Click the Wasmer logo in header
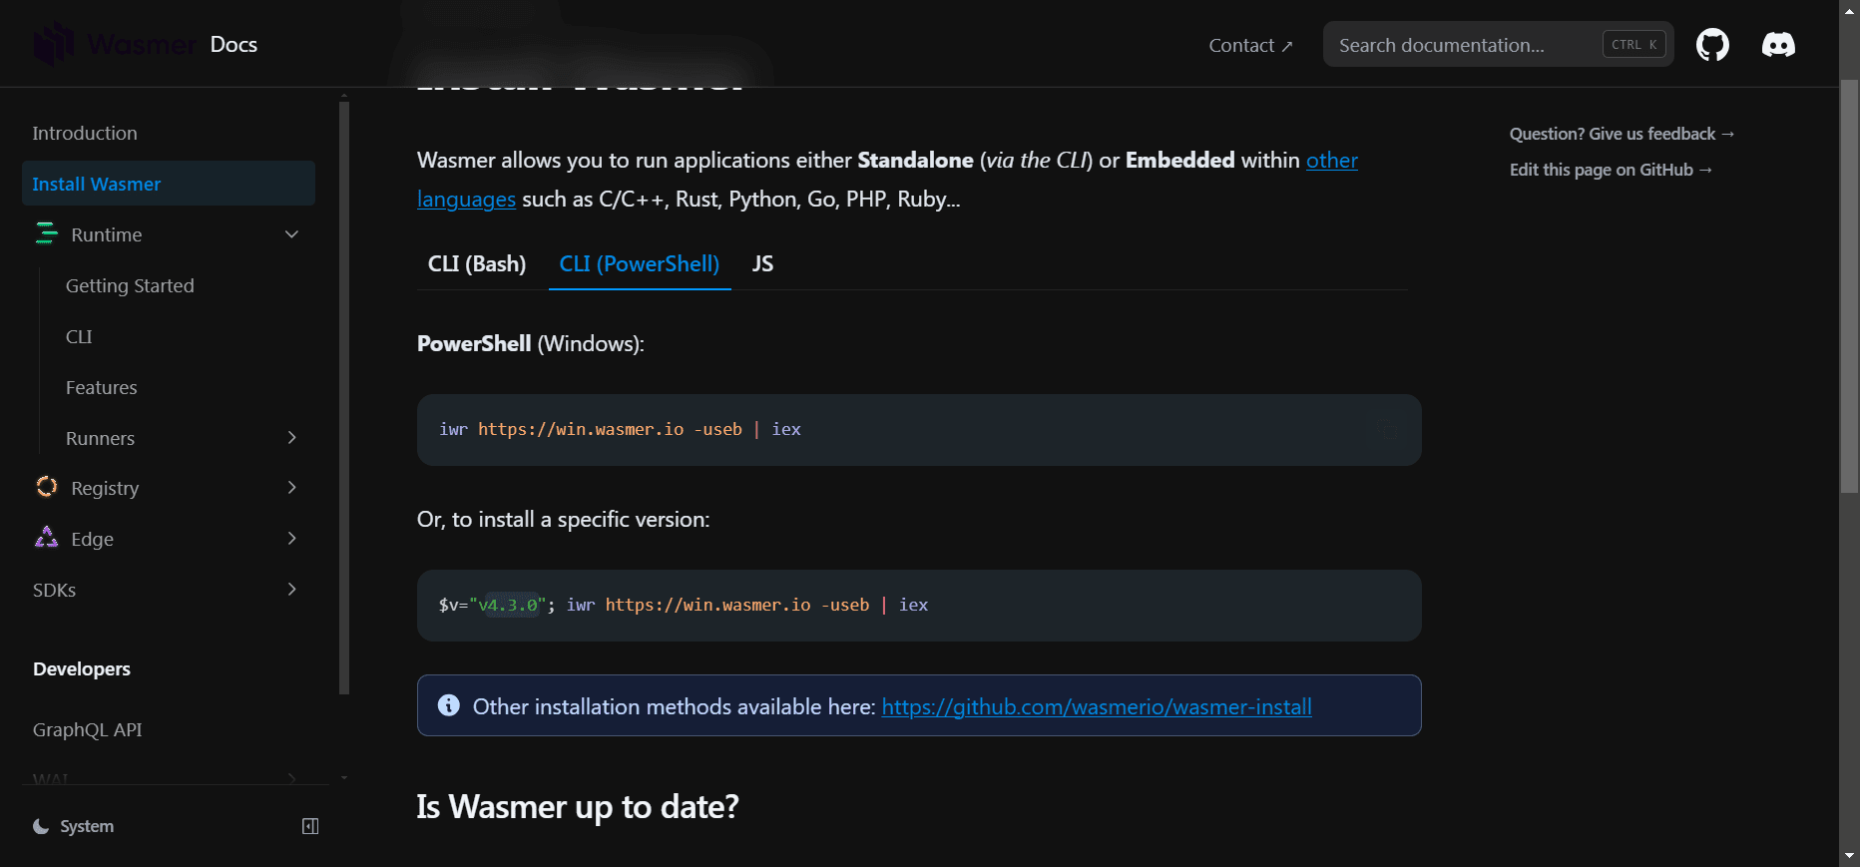1860x867 pixels. (115, 44)
